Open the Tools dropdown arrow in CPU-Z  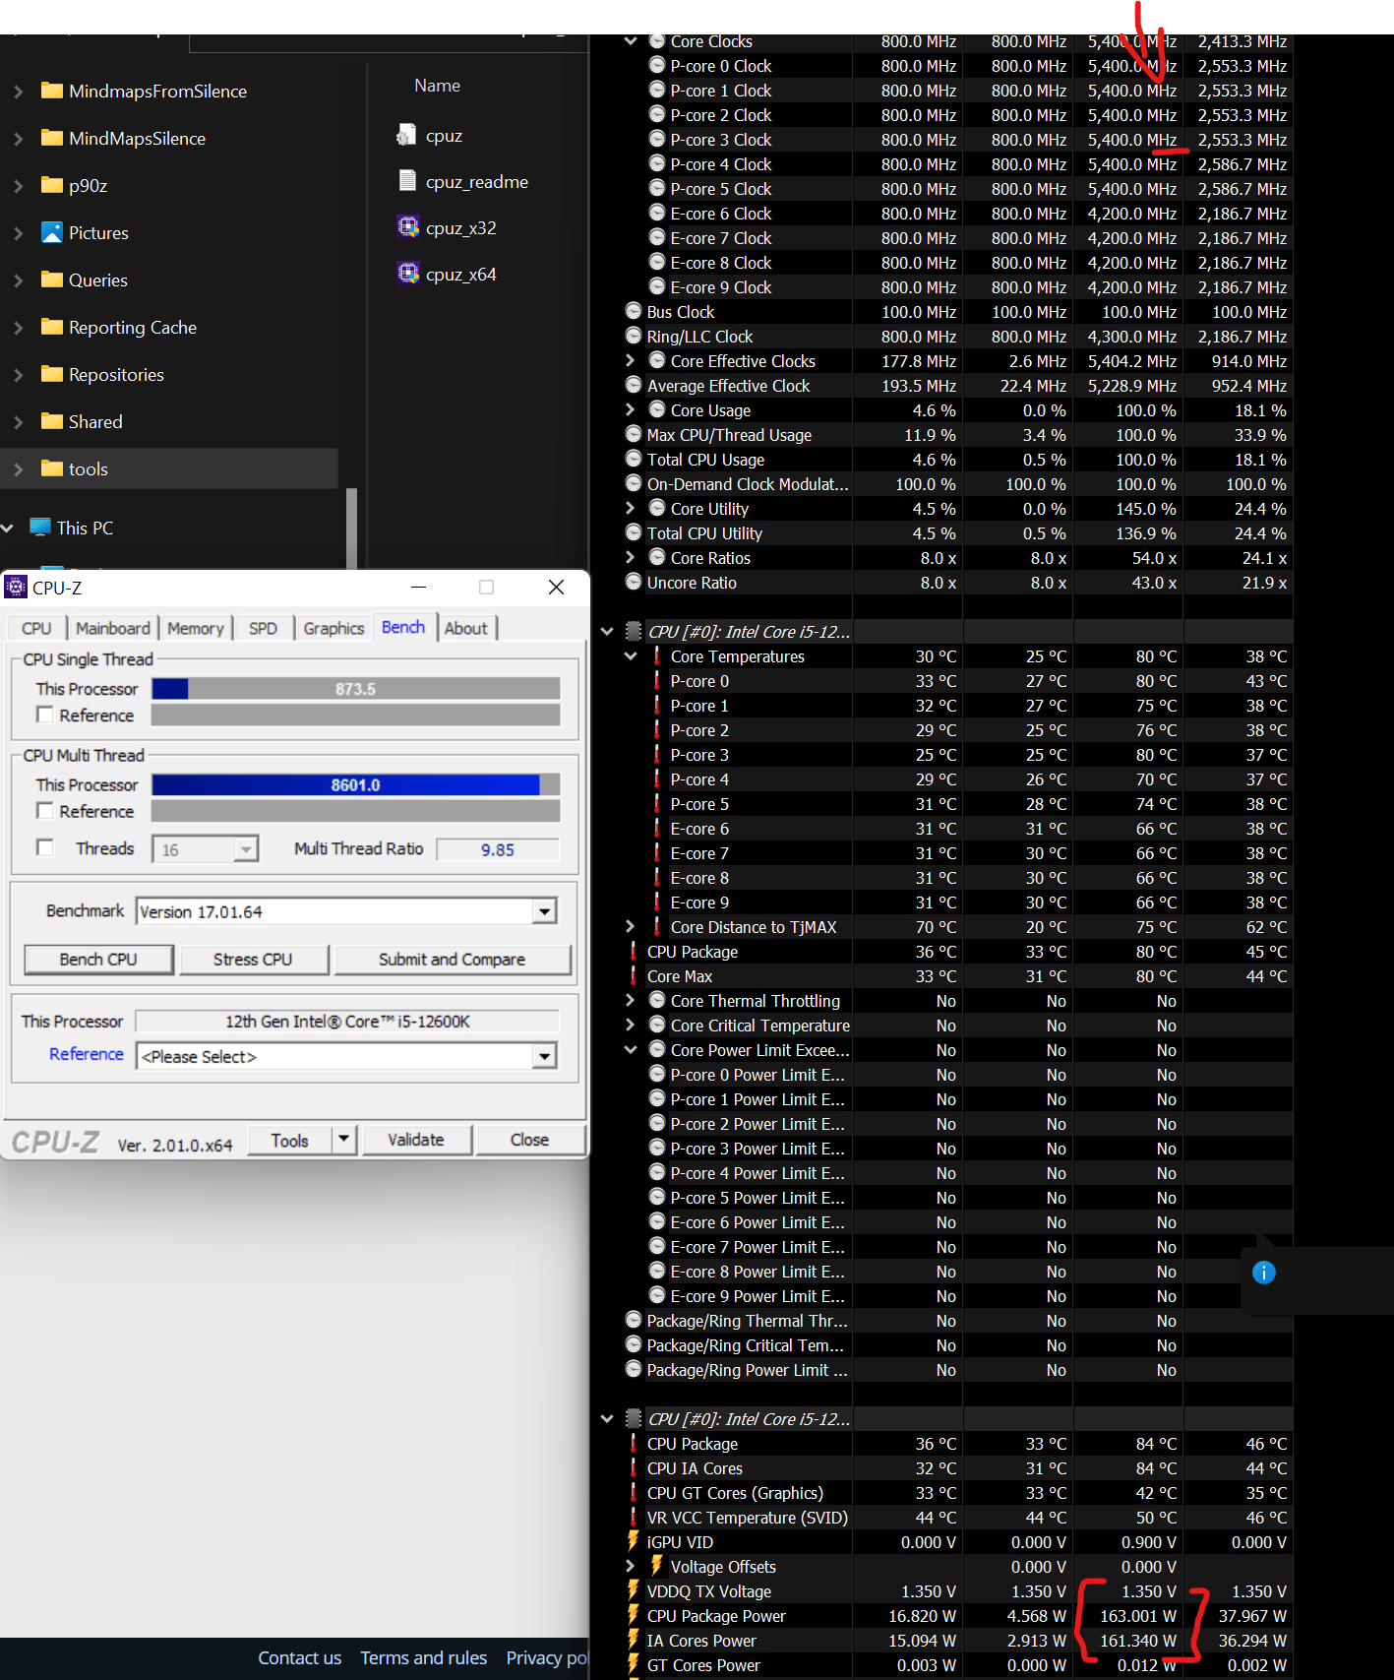pos(343,1140)
